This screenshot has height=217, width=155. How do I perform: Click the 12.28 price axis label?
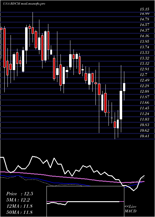(x=144, y=86)
